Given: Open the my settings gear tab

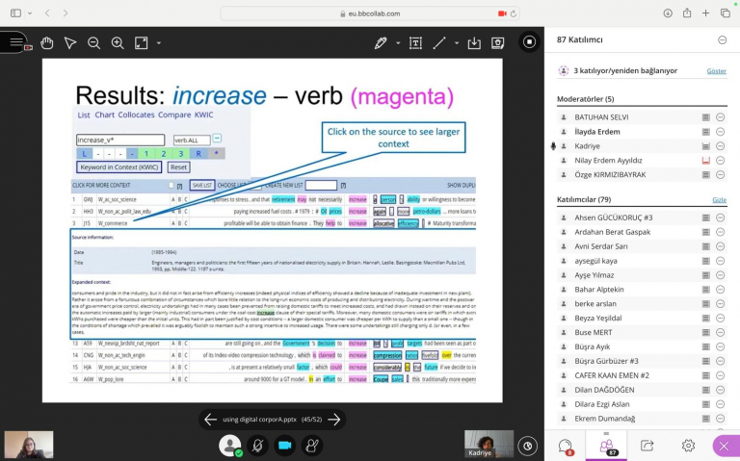Looking at the screenshot, I should point(688,446).
